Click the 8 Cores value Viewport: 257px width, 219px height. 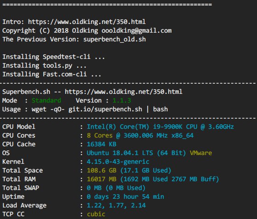point(100,136)
